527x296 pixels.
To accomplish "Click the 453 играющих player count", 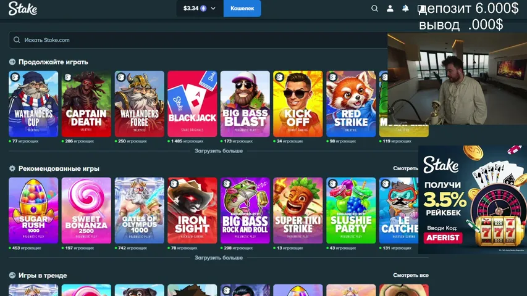I will [26, 248].
